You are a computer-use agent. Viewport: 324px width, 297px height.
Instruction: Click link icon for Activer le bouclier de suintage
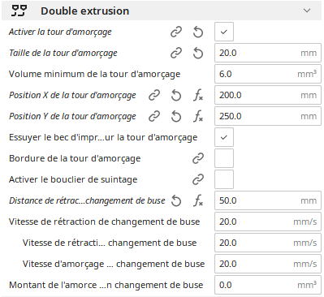(198, 179)
